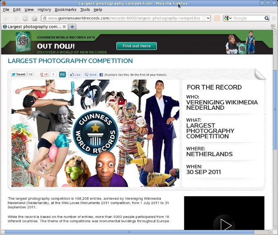Click the Guinness World Records logo in collage

click(96, 133)
